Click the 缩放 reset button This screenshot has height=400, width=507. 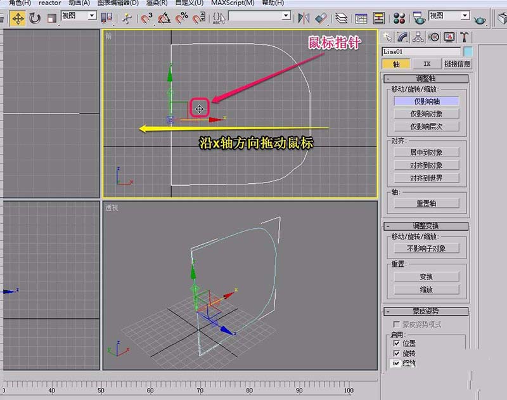[x=427, y=290]
